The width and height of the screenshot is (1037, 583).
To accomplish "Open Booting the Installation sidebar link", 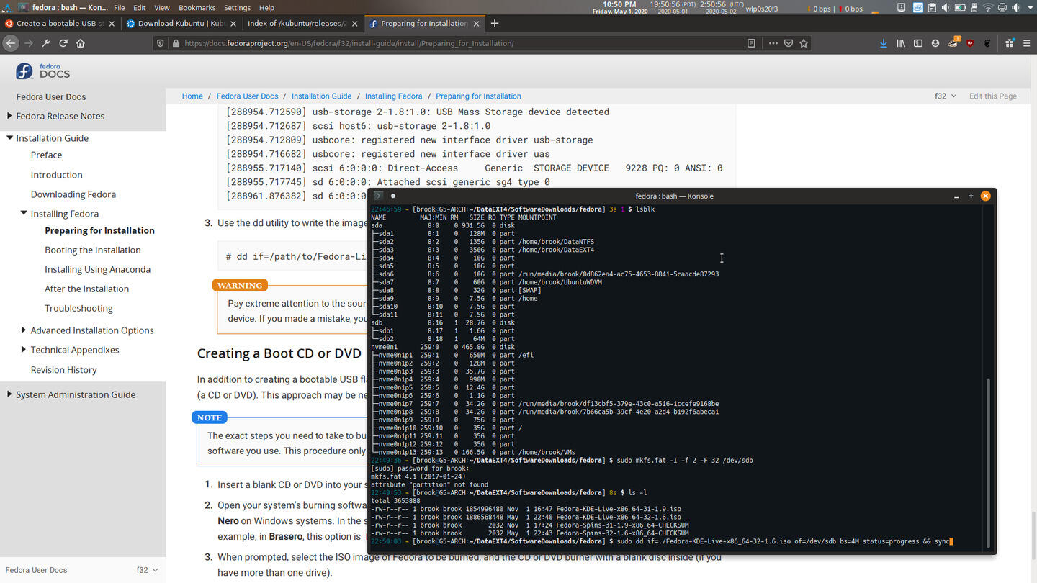I will [93, 250].
